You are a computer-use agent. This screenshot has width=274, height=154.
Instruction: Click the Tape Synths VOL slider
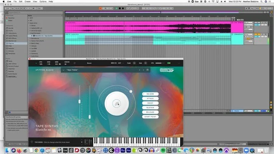(x=160, y=63)
